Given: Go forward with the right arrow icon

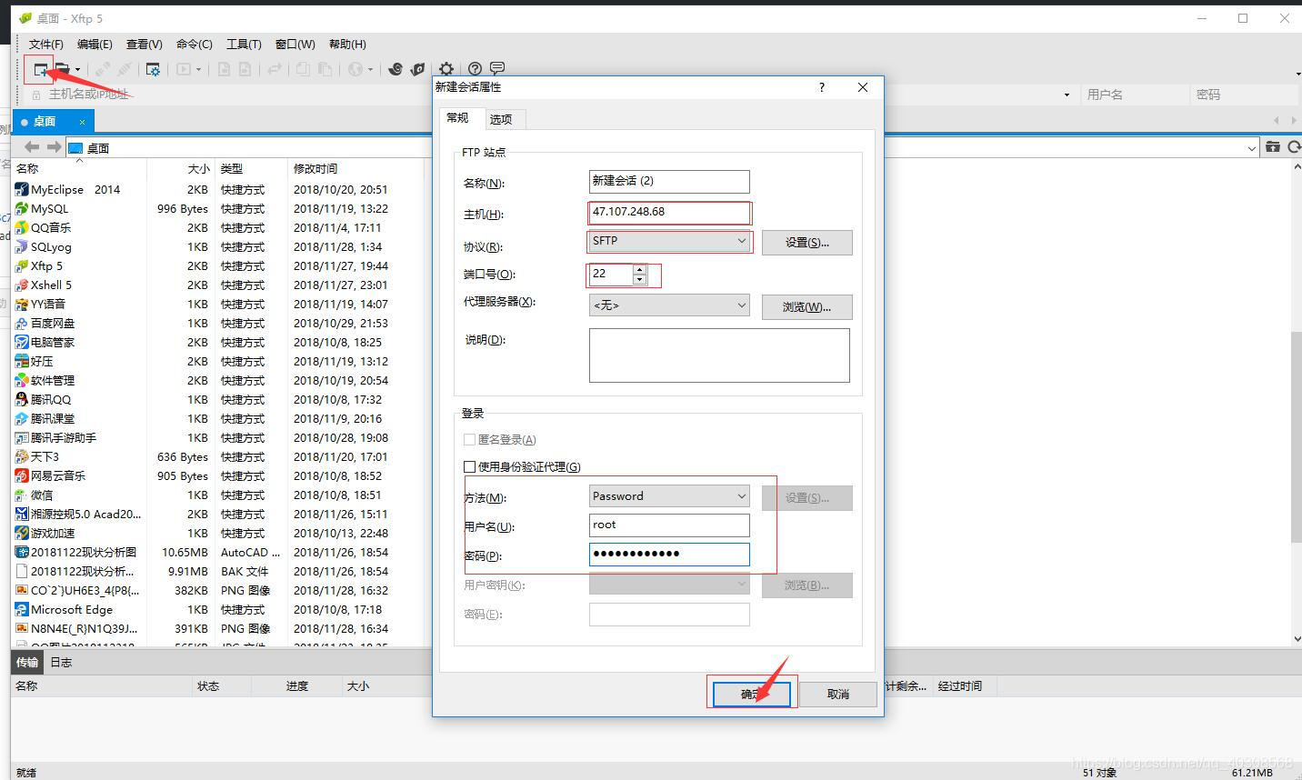Looking at the screenshot, I should pyautogui.click(x=54, y=147).
